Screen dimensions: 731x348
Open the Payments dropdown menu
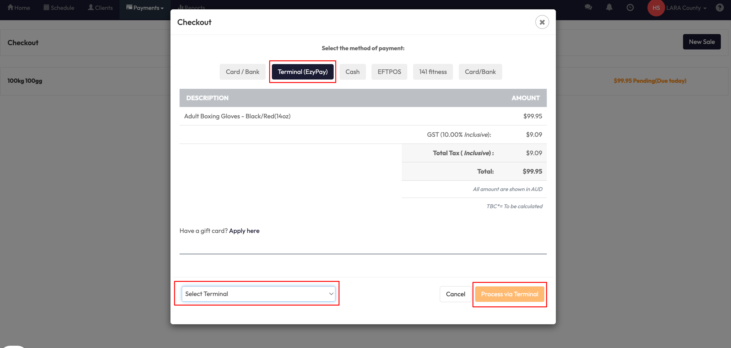click(x=145, y=8)
